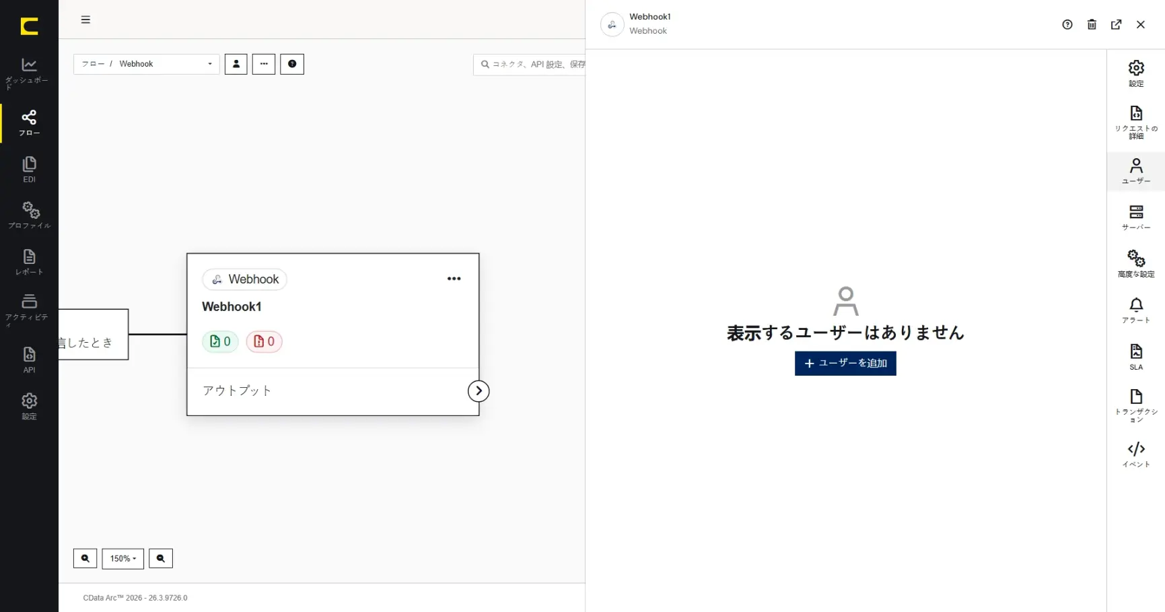Switch to the SLA tab
The width and height of the screenshot is (1165, 612).
coord(1136,358)
